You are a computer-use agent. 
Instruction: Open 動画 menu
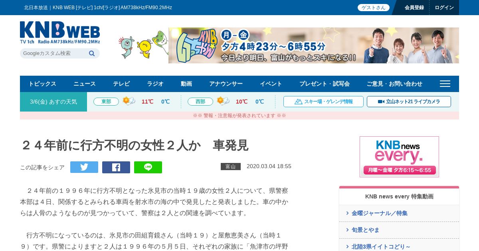pos(186,84)
